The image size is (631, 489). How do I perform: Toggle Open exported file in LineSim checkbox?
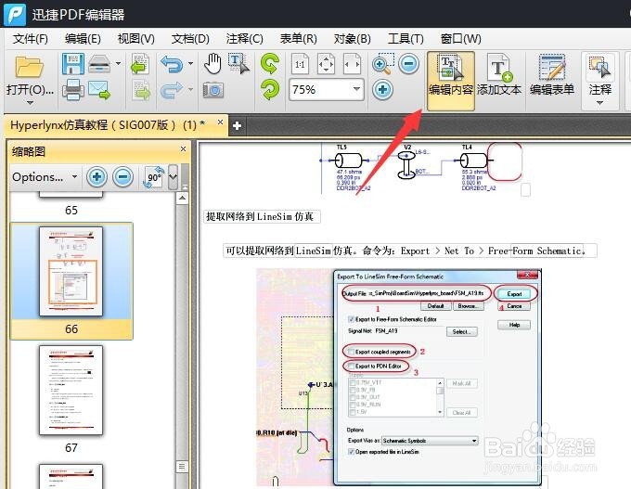[x=351, y=452]
